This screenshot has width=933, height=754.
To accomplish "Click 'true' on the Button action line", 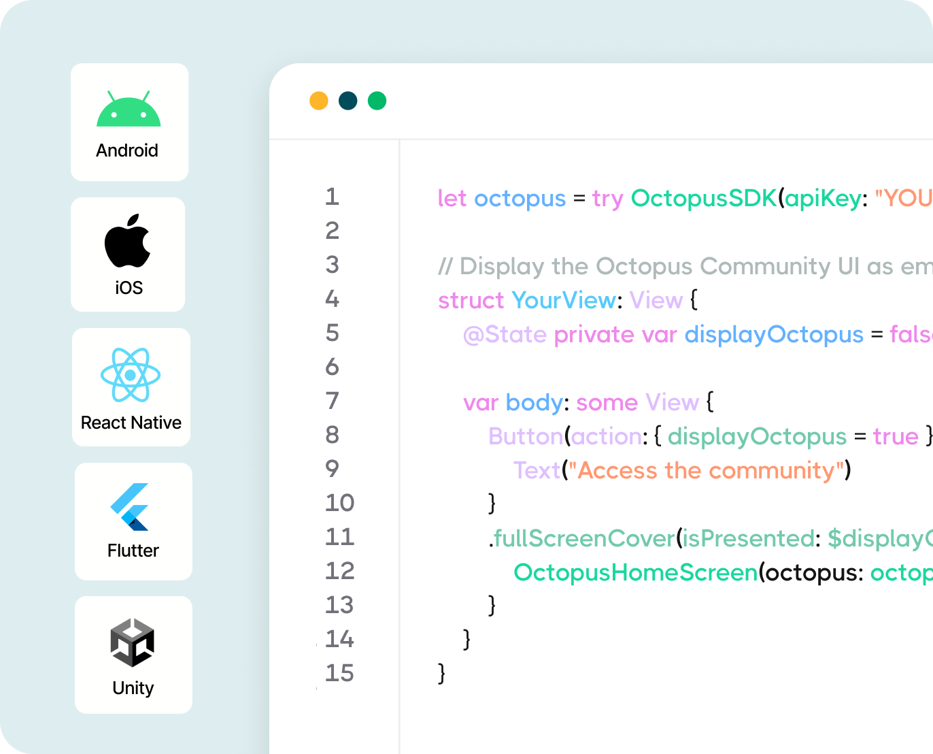I will (896, 436).
